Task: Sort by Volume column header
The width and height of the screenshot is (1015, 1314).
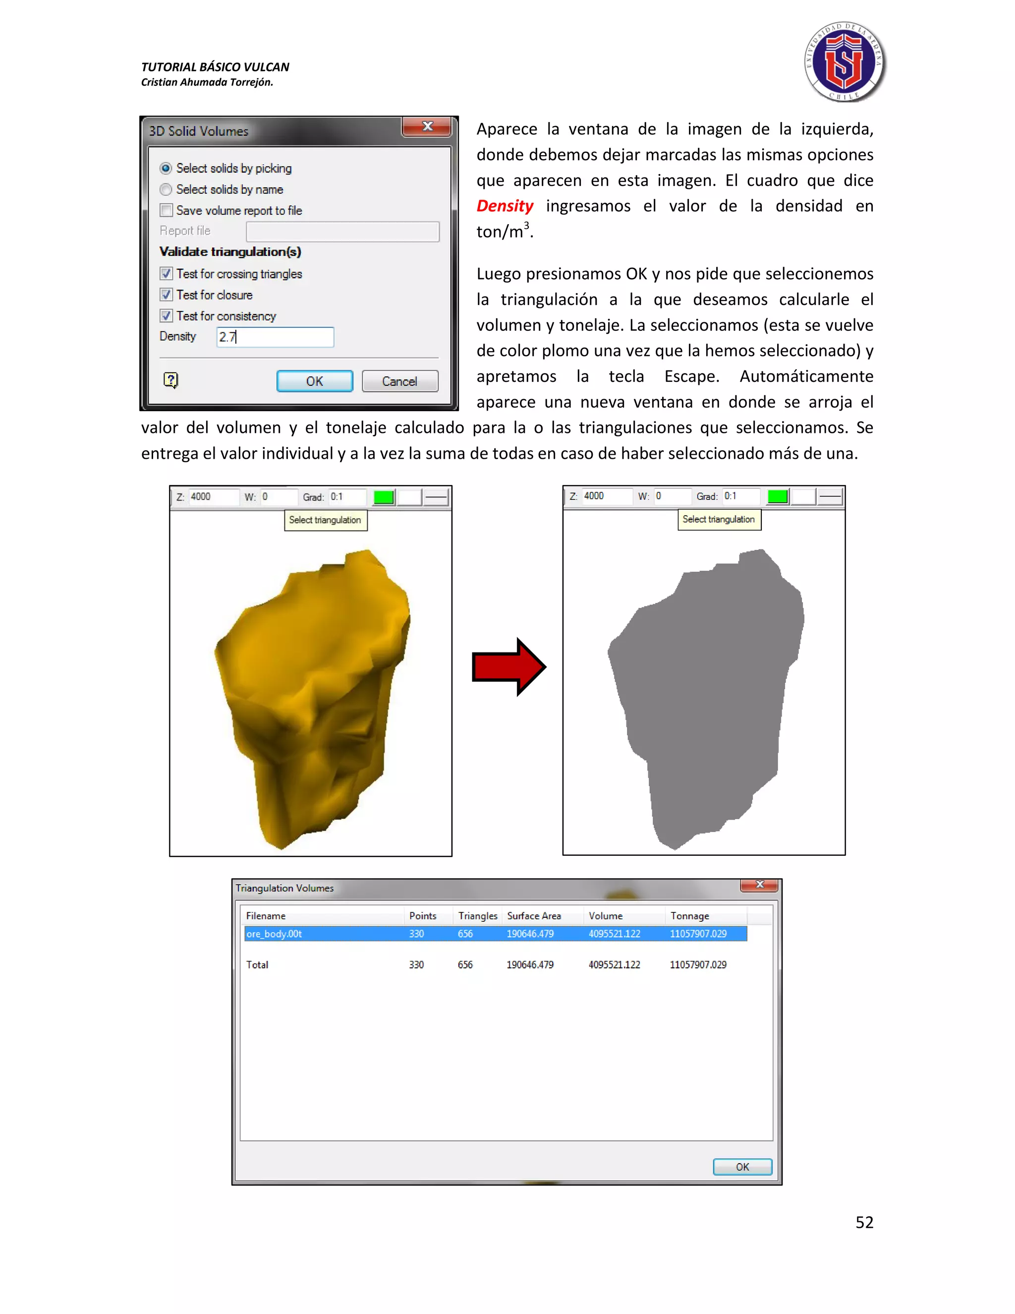Action: (624, 916)
